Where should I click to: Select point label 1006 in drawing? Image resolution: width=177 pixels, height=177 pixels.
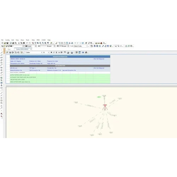pos(76,102)
